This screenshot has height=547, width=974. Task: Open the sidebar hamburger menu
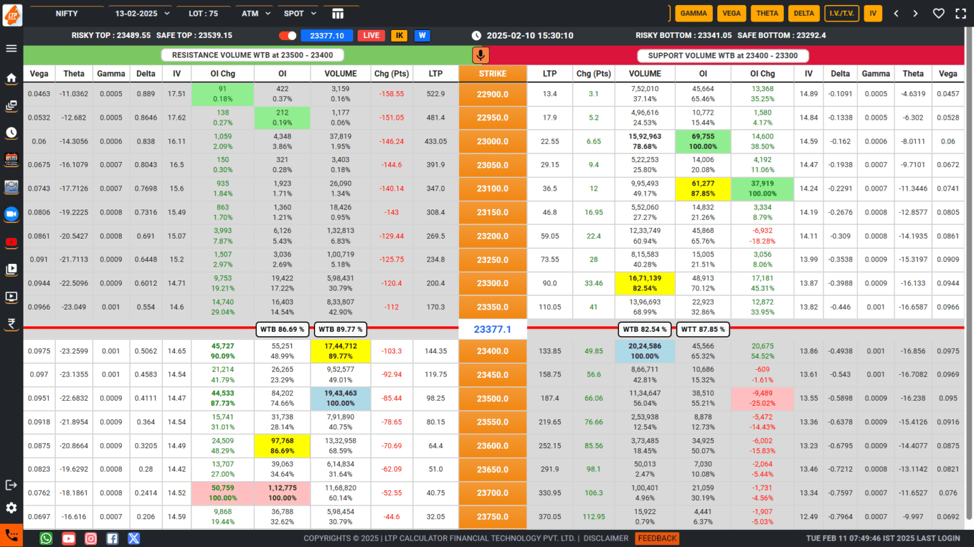click(x=11, y=47)
